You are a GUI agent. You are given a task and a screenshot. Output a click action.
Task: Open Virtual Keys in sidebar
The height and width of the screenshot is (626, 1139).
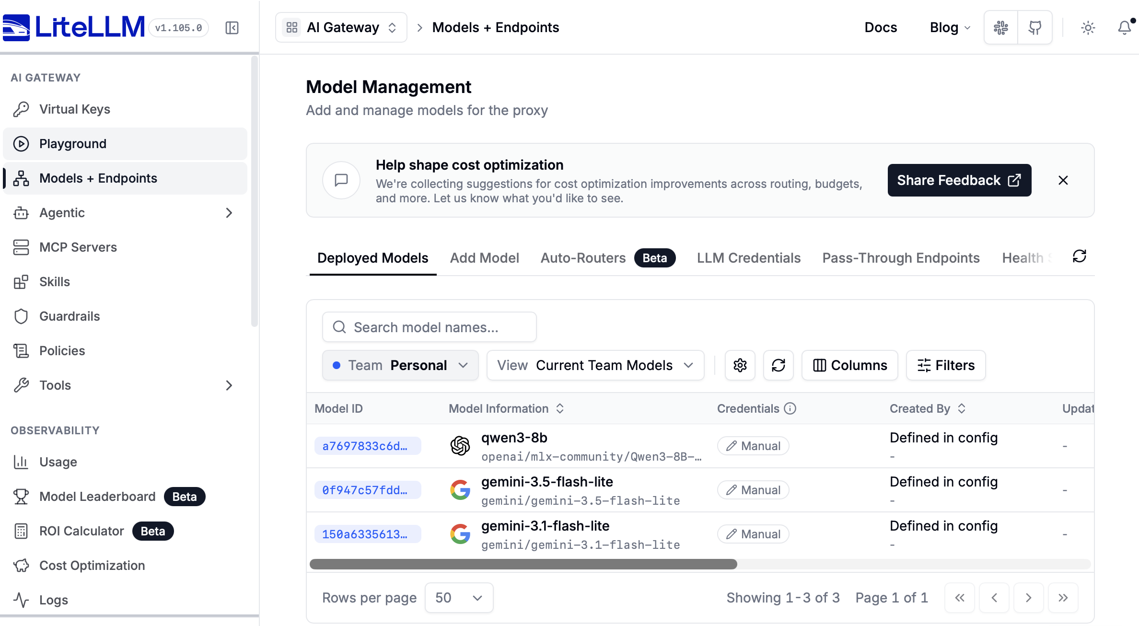[x=125, y=109]
